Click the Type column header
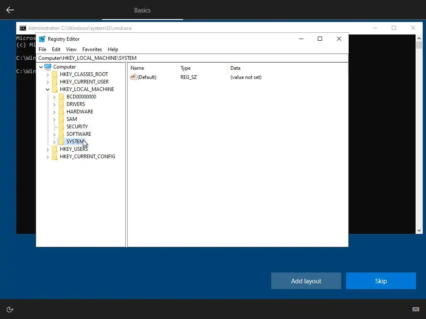 click(203, 68)
